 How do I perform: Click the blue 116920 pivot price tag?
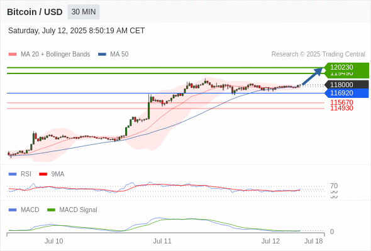tap(346, 93)
